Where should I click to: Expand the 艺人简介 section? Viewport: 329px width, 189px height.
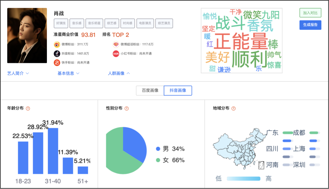tap(18, 73)
